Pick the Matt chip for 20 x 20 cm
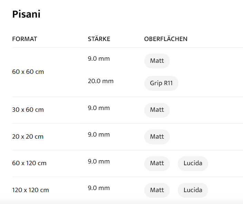 coord(157,137)
